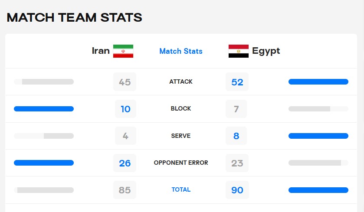Click the MATCH TEAM STATS heading
Image resolution: width=364 pixels, height=212 pixels.
coord(75,17)
